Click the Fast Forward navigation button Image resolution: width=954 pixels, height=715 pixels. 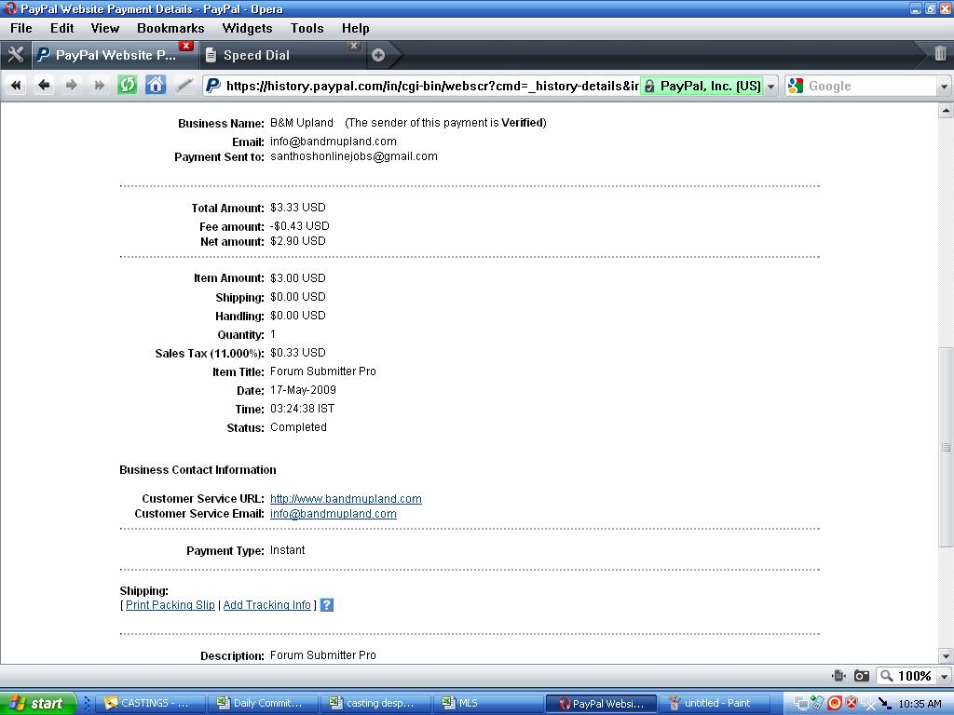99,85
